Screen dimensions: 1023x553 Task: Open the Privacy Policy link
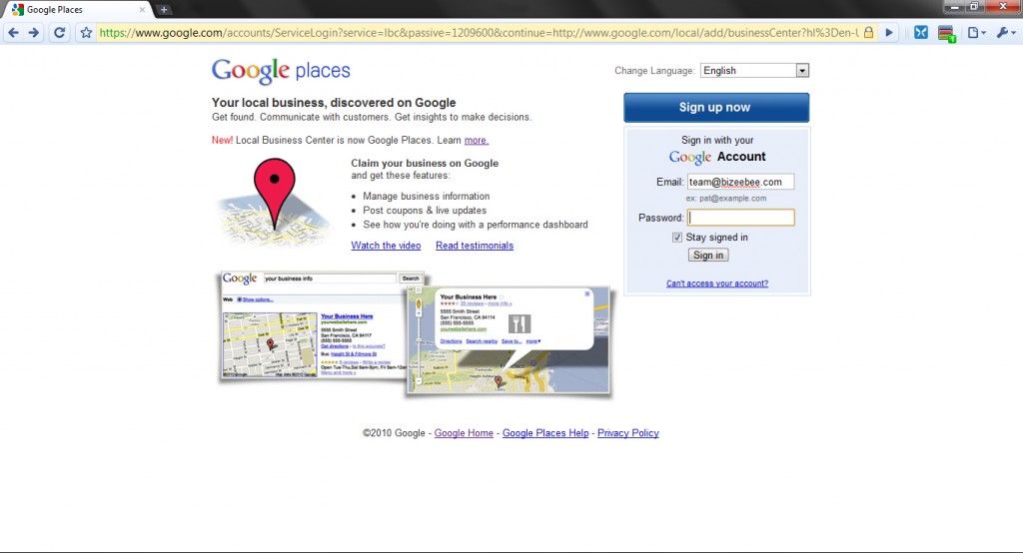click(x=628, y=433)
